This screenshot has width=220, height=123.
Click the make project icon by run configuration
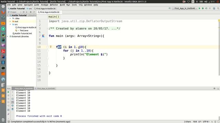(169, 8)
